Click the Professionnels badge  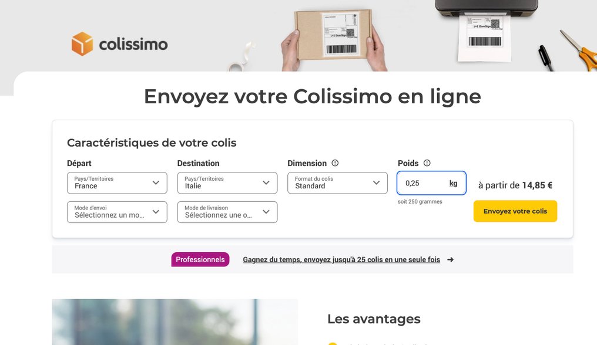point(200,259)
